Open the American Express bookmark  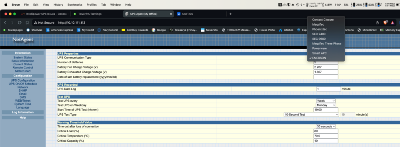[60, 30]
